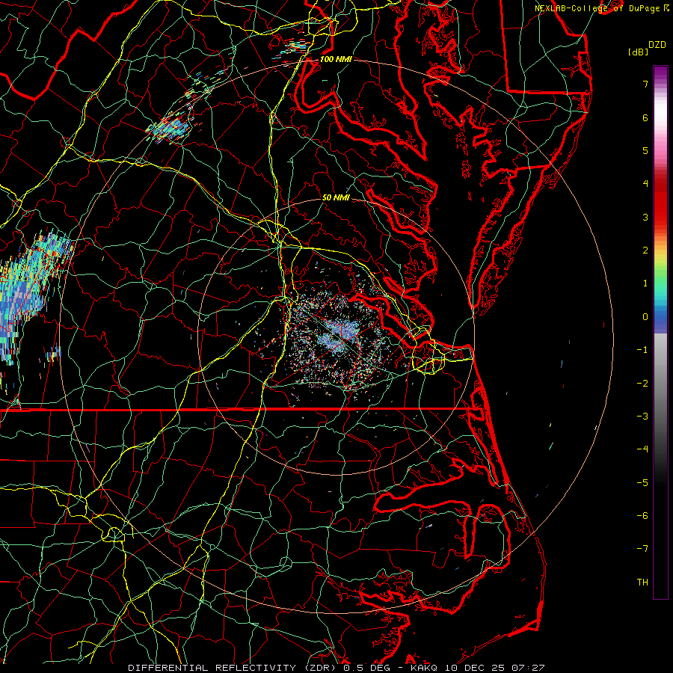Click the 'DZD' legend title
The width and height of the screenshot is (673, 673).
pos(657,45)
